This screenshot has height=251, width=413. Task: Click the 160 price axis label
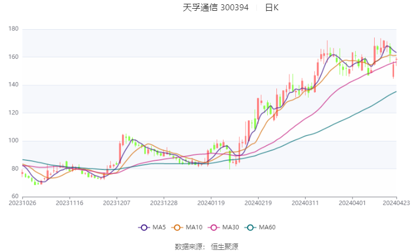13,57
